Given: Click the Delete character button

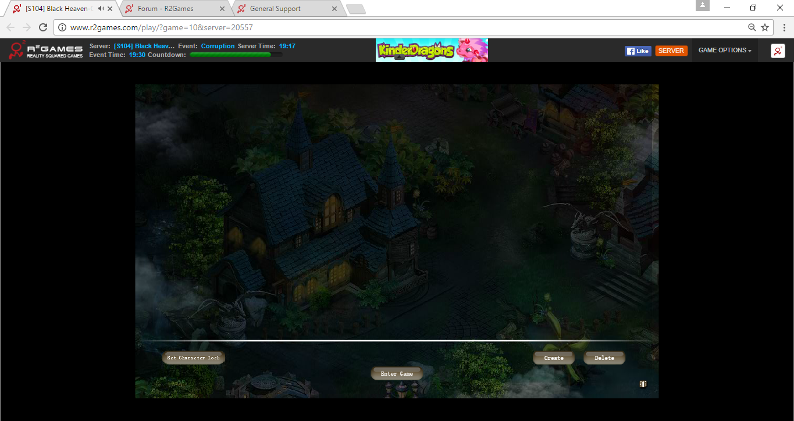Looking at the screenshot, I should point(604,358).
